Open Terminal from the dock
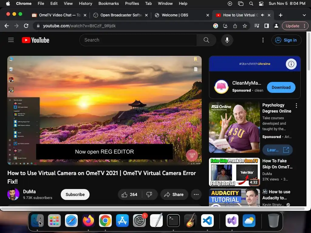Image resolution: width=311 pixels, height=233 pixels. [x=173, y=221]
